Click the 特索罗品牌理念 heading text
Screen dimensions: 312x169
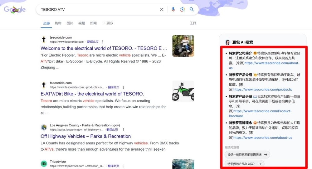[x=240, y=123]
